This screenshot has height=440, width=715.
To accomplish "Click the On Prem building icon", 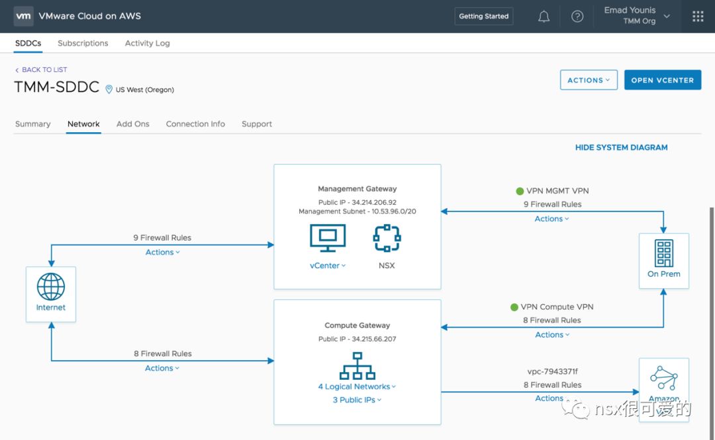I will pyautogui.click(x=663, y=253).
